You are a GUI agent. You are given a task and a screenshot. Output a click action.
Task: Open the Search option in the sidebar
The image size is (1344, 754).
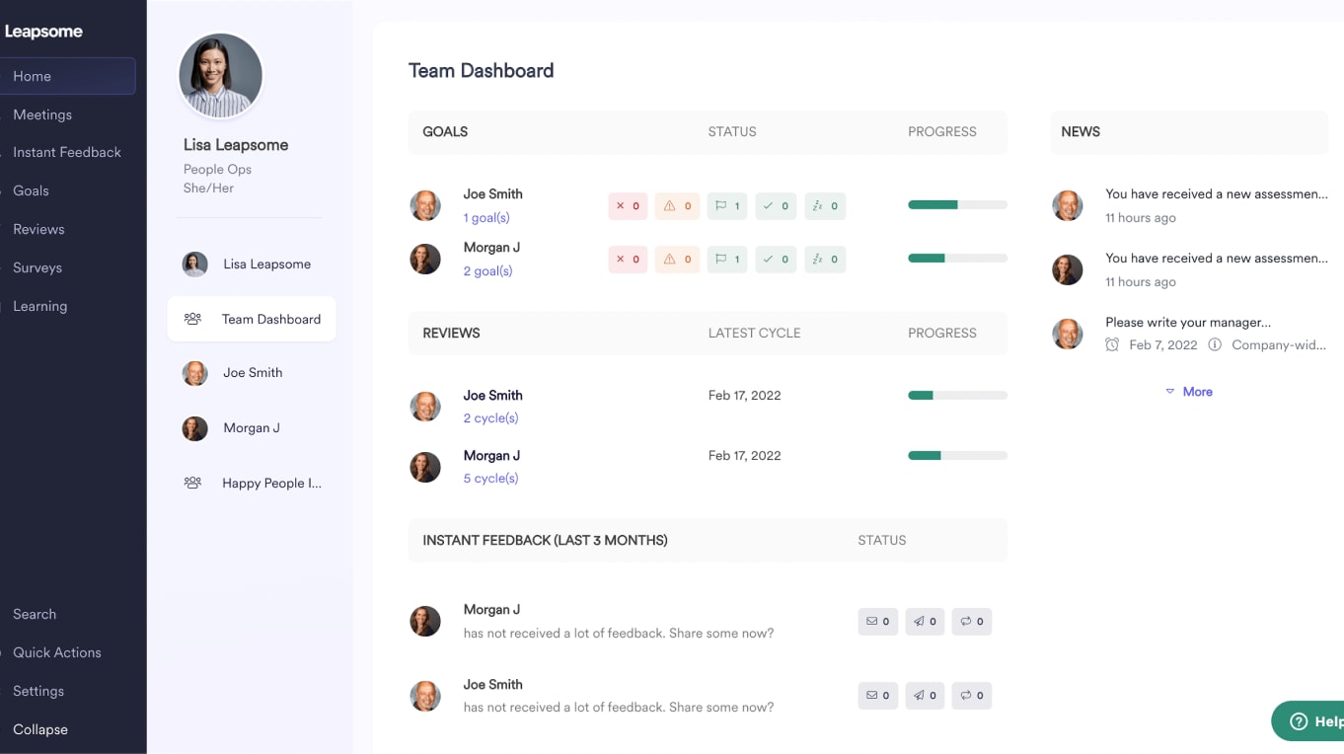[x=35, y=614]
